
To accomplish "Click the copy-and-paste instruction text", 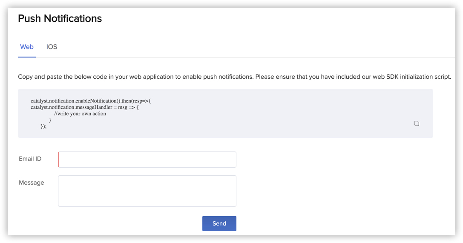I will 234,77.
